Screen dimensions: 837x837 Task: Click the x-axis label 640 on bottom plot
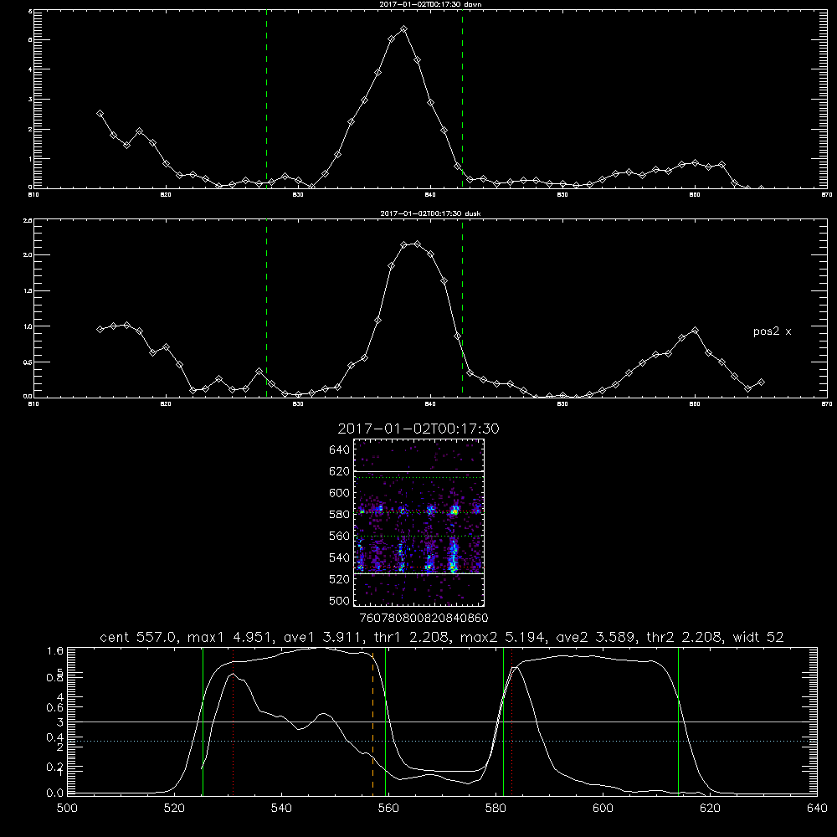point(817,809)
